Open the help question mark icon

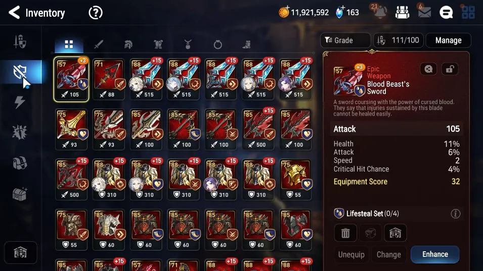tap(96, 13)
